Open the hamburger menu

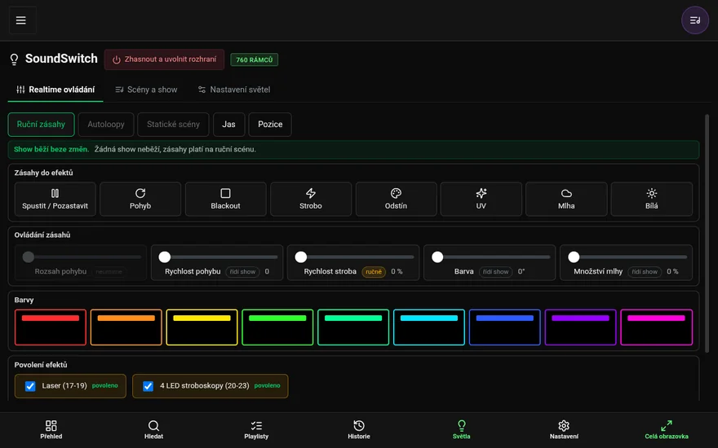[21, 20]
